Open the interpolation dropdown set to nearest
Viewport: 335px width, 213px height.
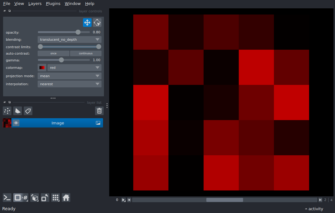pos(69,84)
